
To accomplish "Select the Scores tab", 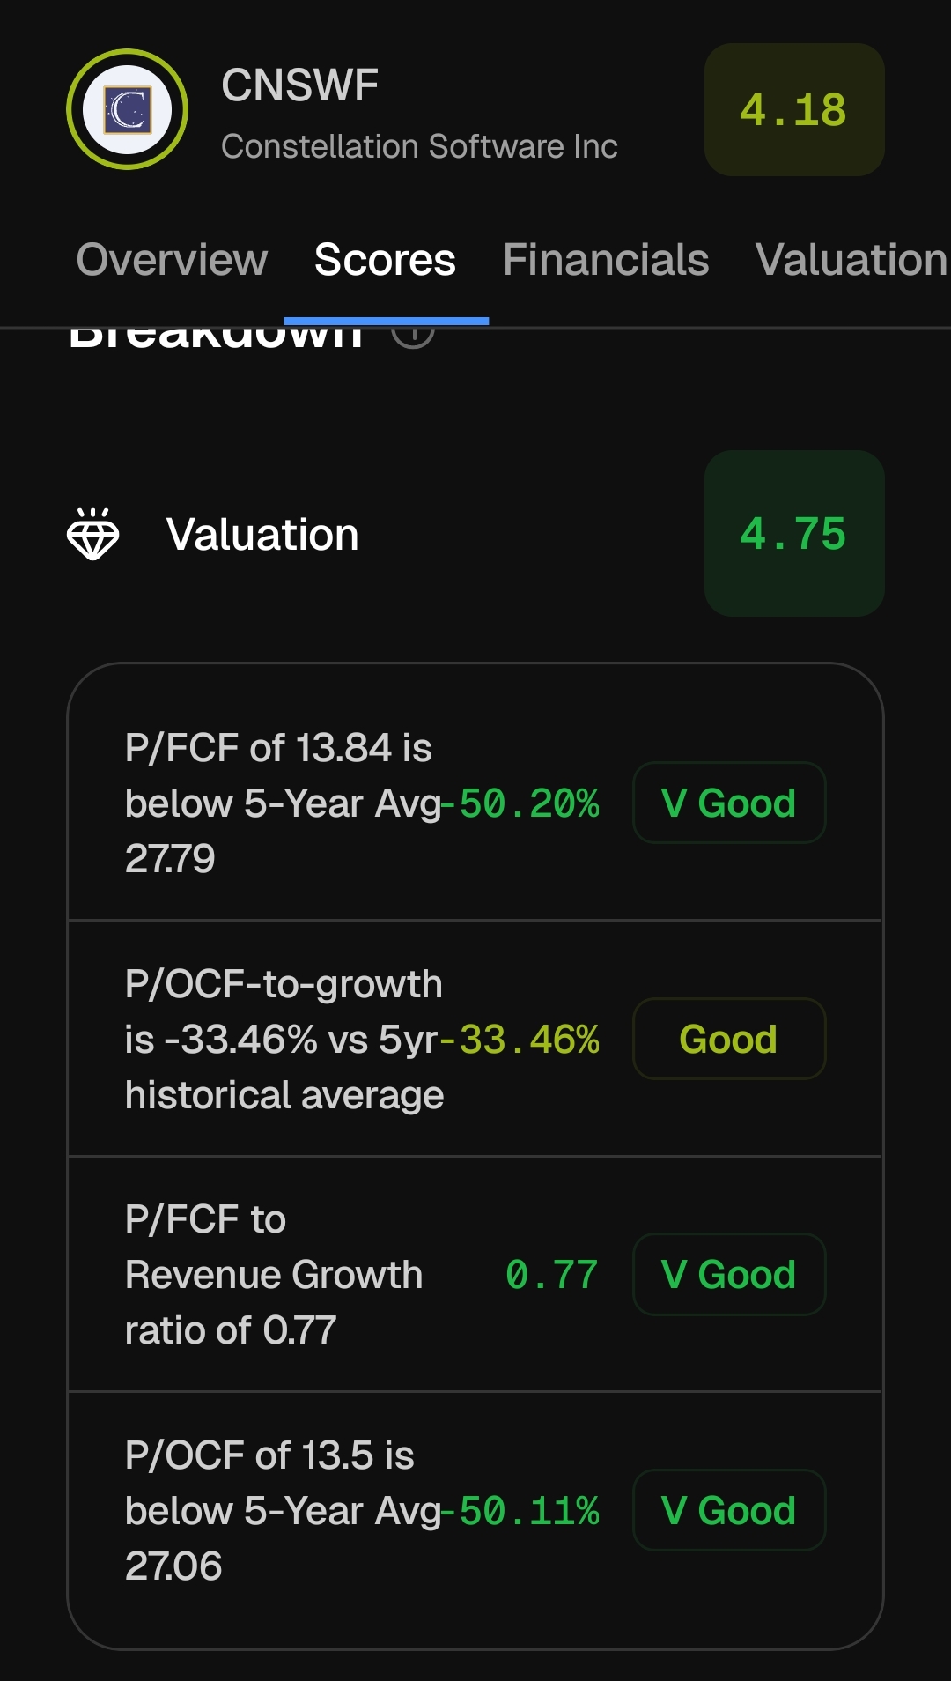I will pos(386,260).
